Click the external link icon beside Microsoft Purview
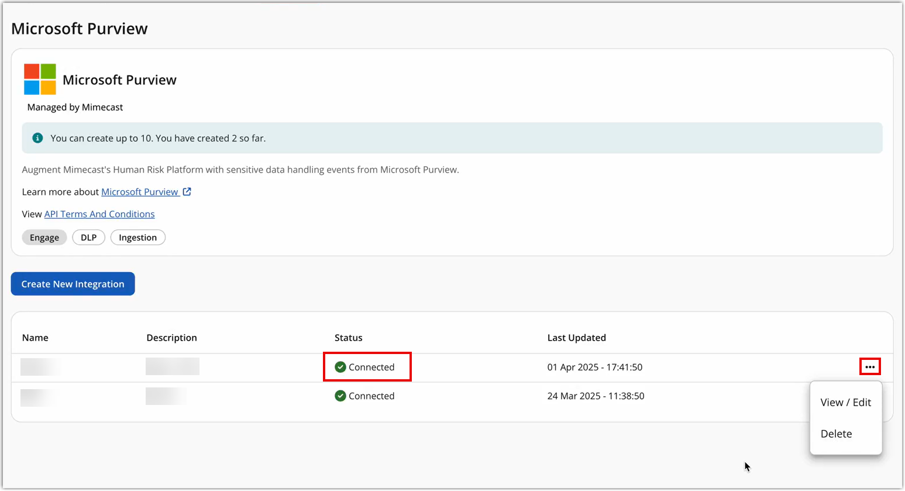 [x=187, y=191]
